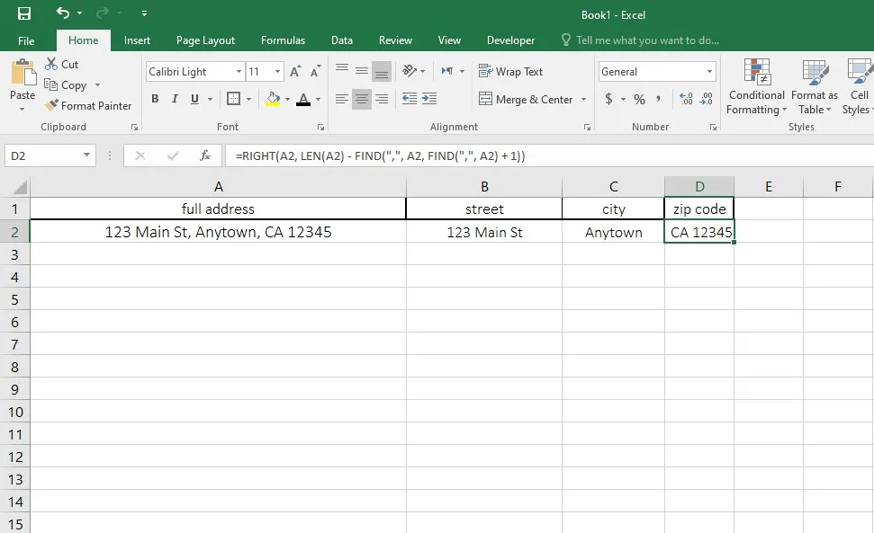Toggle underline formatting
874x533 pixels.
coord(194,99)
